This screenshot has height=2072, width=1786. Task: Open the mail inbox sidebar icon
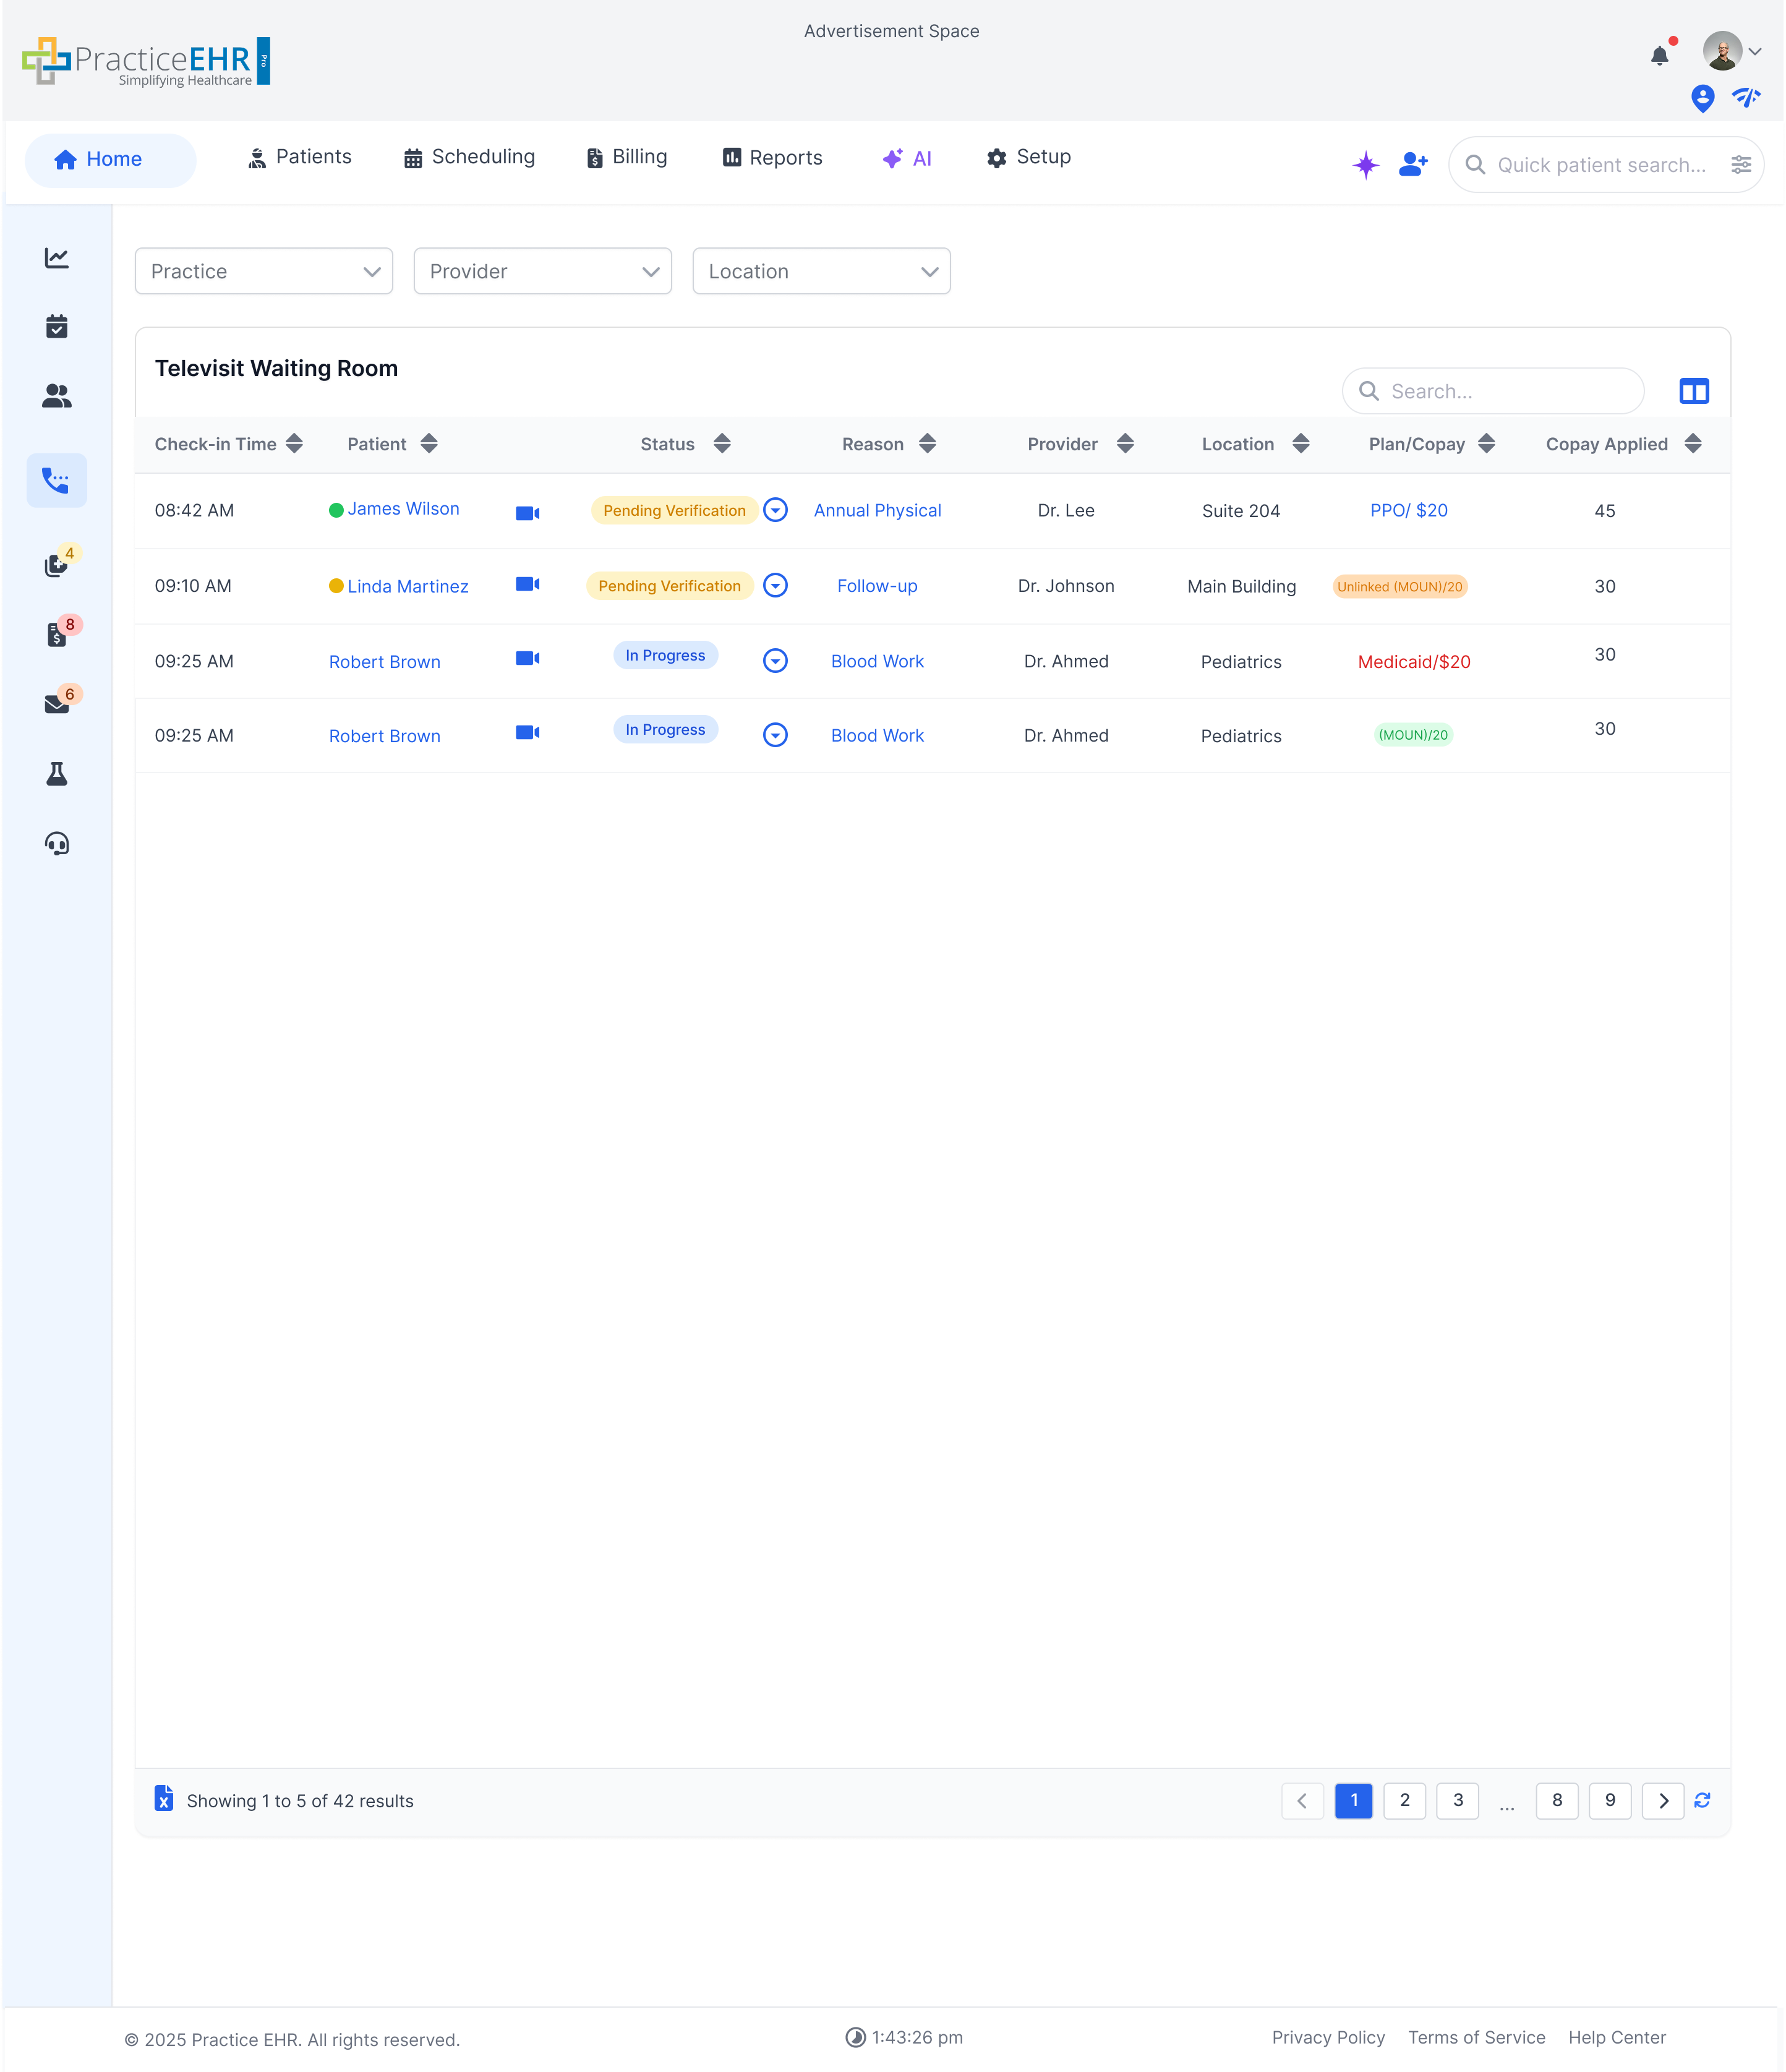pyautogui.click(x=57, y=704)
